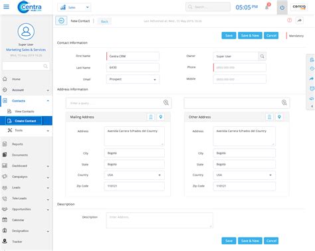Click the sidebar search field

tap(26, 66)
